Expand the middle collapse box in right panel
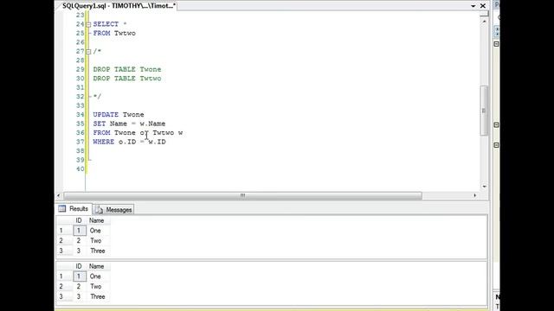 496,124
